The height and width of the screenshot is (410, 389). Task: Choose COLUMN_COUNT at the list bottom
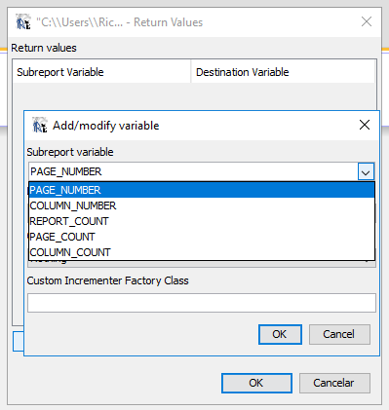click(x=202, y=252)
